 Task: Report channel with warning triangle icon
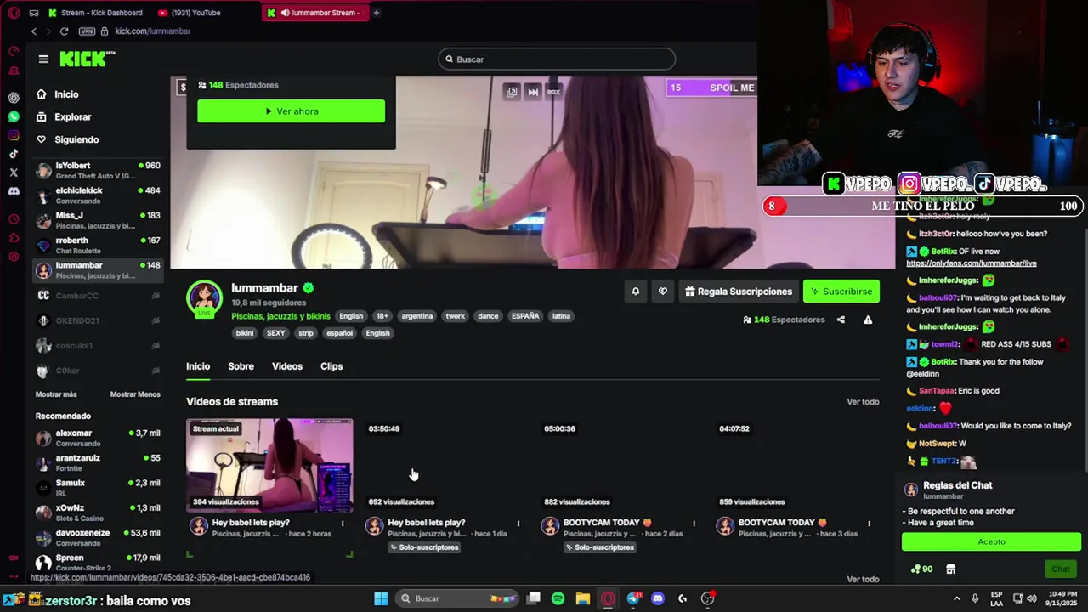(868, 320)
